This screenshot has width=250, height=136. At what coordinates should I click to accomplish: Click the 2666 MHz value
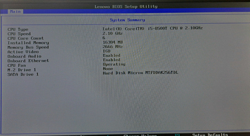click(x=113, y=47)
